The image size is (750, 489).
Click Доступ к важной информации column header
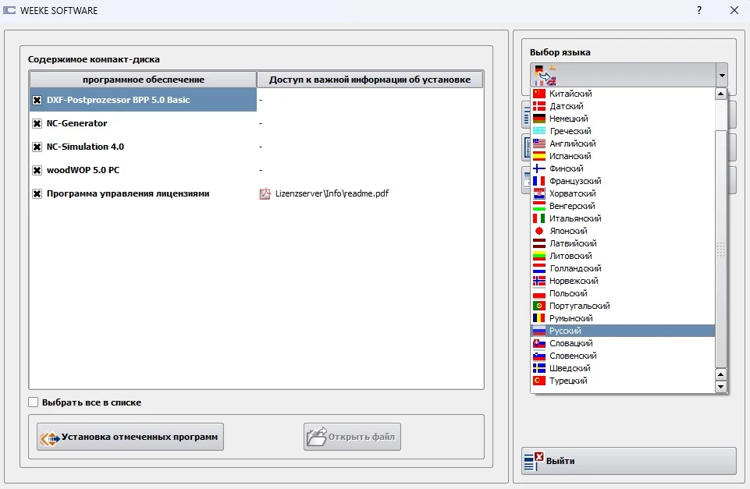[x=370, y=80]
